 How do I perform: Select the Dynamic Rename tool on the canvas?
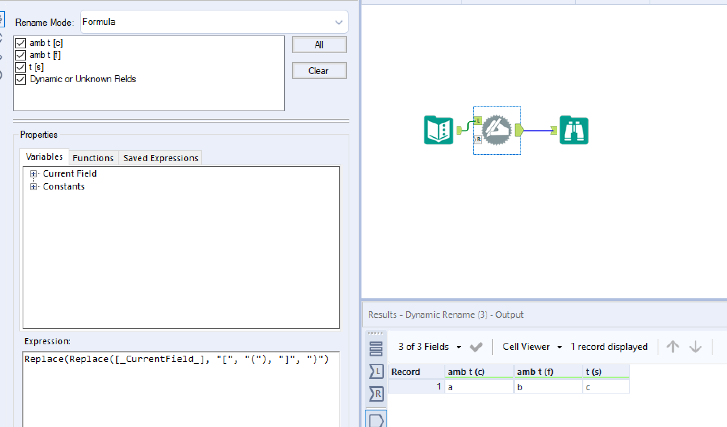pos(496,130)
